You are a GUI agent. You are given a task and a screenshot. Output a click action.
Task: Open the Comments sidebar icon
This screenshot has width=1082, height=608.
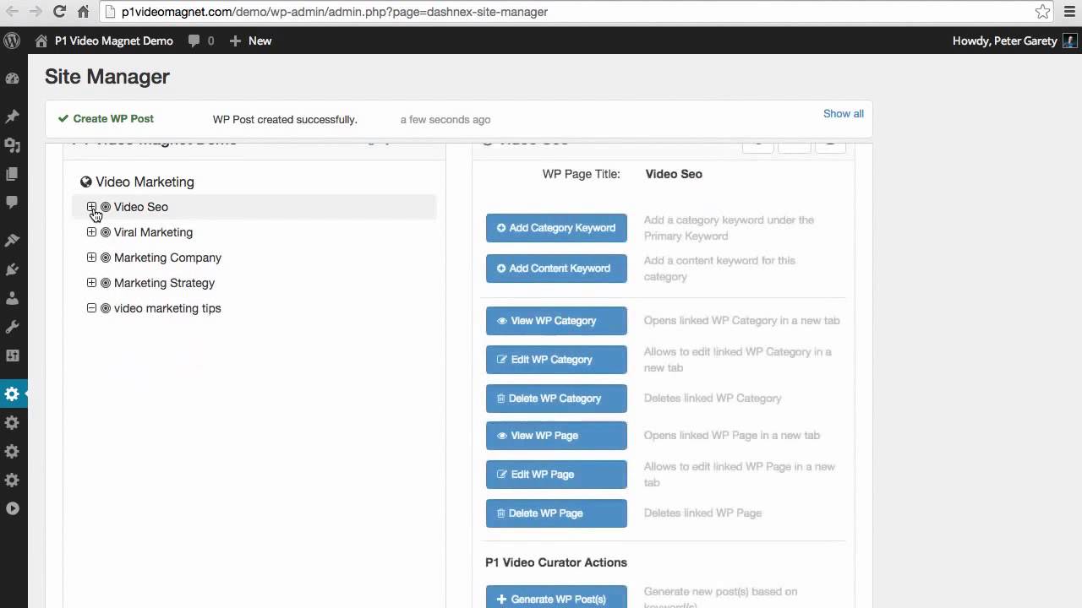[x=12, y=203]
